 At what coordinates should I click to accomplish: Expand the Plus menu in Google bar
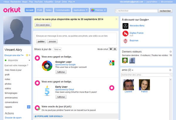(71, 2)
